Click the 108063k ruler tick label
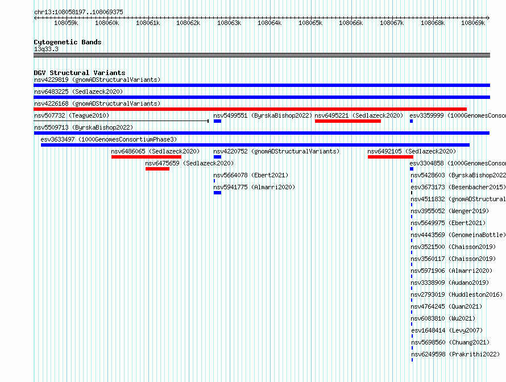This screenshot has width=506, height=382. [229, 23]
